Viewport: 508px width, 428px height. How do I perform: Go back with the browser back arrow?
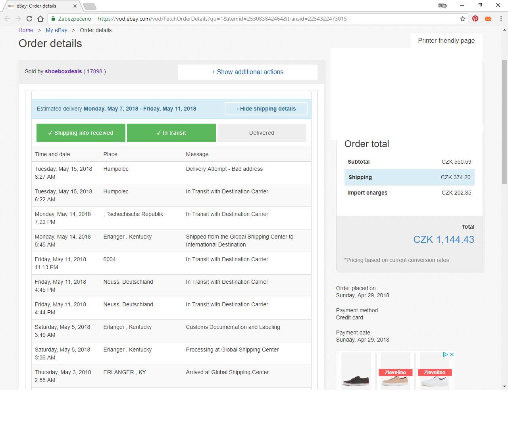(7, 19)
